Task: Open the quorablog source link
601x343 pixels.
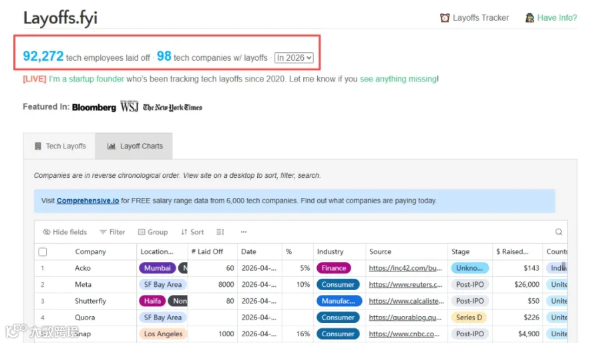Action: pyautogui.click(x=405, y=318)
